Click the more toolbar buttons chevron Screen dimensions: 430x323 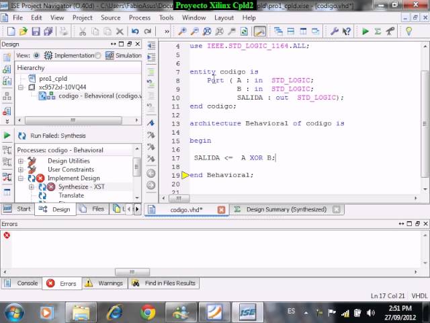pos(167,32)
